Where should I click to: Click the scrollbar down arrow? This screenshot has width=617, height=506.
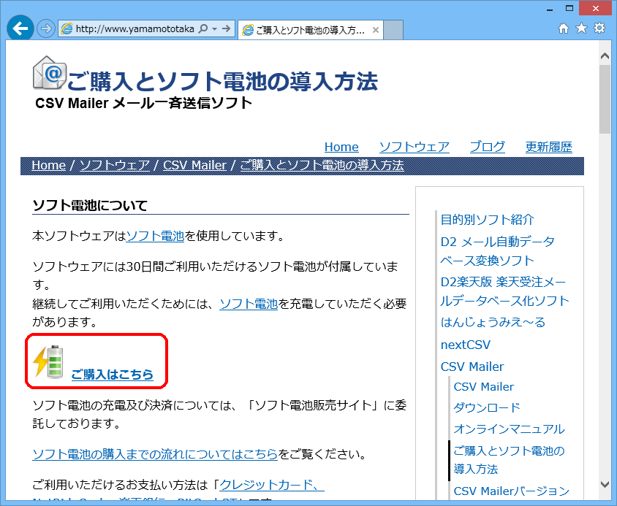(605, 483)
